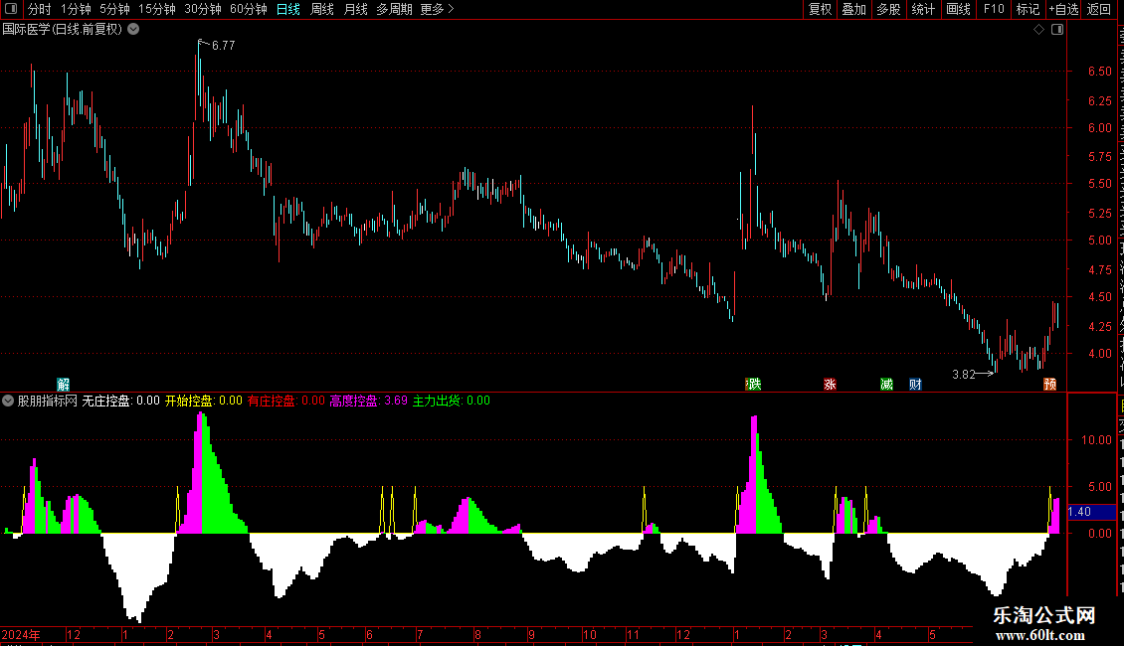Open the 统计 statistics tool
The image size is (1124, 646).
(923, 9)
